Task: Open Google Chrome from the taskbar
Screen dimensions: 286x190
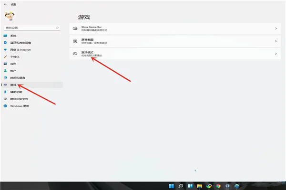Action: coord(218,186)
